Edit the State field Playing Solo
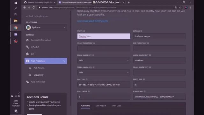 pyautogui.click(x=104, y=36)
